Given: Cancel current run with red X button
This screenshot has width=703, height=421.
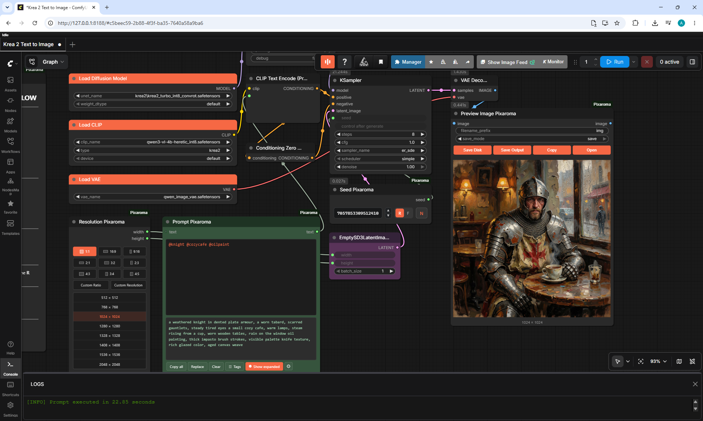Looking at the screenshot, I should pos(647,62).
